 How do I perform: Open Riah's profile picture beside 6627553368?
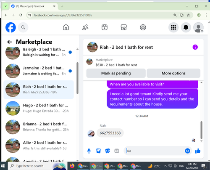point(91,133)
